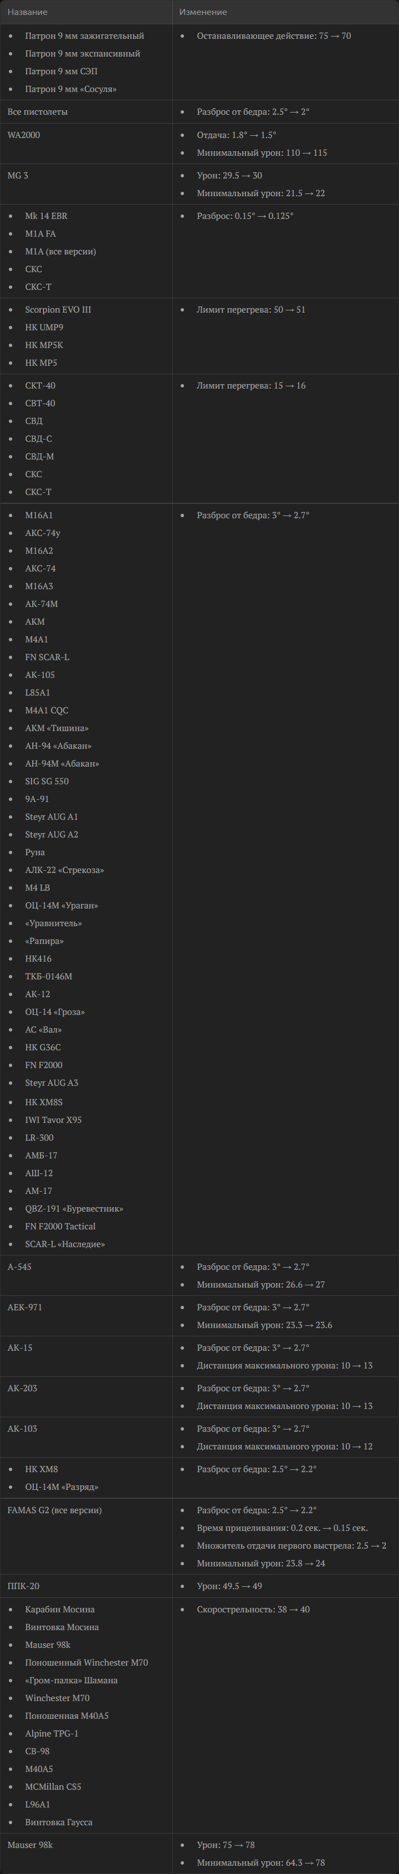Click the А-545 row name
This screenshot has width=399, height=1874.
(19, 1267)
